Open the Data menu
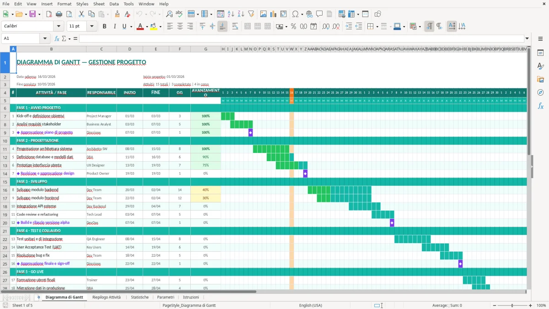Image resolution: width=549 pixels, height=309 pixels. tap(114, 4)
